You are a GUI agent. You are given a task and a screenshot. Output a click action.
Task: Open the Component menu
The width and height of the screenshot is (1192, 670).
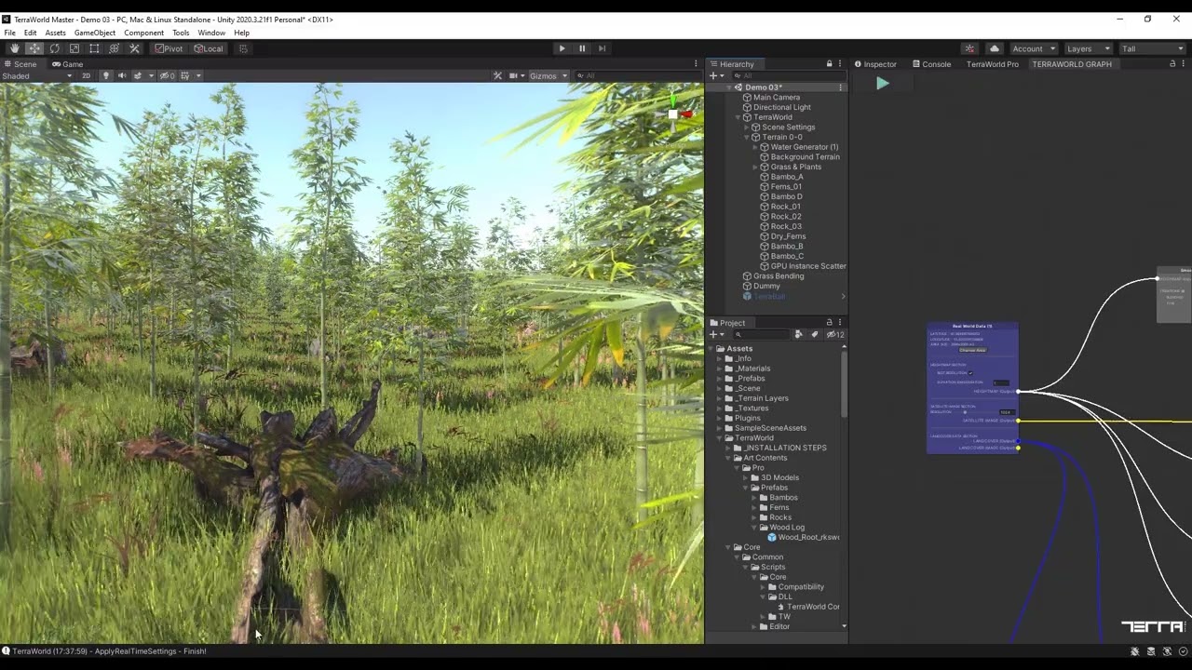[x=143, y=33]
